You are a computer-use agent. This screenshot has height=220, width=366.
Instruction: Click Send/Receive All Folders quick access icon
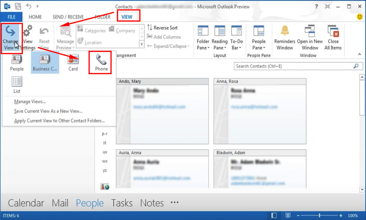(x=18, y=6)
